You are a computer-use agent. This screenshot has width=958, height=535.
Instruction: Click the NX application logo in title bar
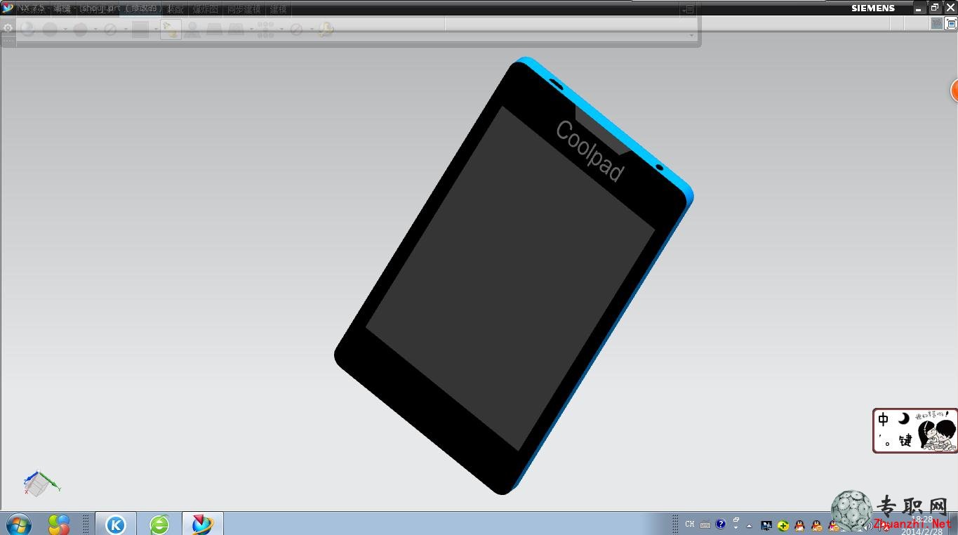tap(8, 8)
